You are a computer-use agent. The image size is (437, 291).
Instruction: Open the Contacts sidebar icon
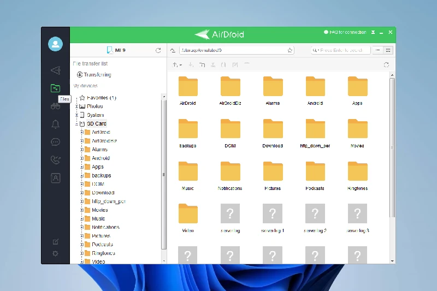tap(55, 177)
